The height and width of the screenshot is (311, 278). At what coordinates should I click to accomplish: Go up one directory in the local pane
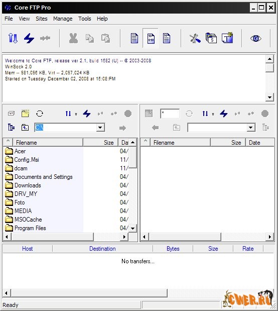coord(25,128)
